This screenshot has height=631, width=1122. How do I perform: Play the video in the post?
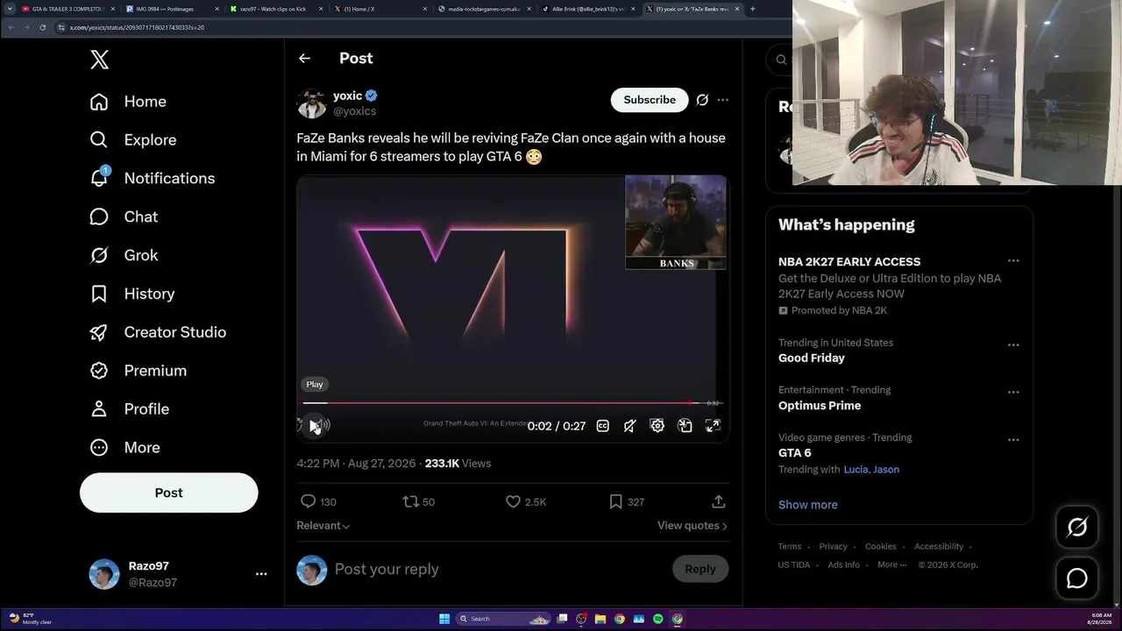(x=314, y=426)
